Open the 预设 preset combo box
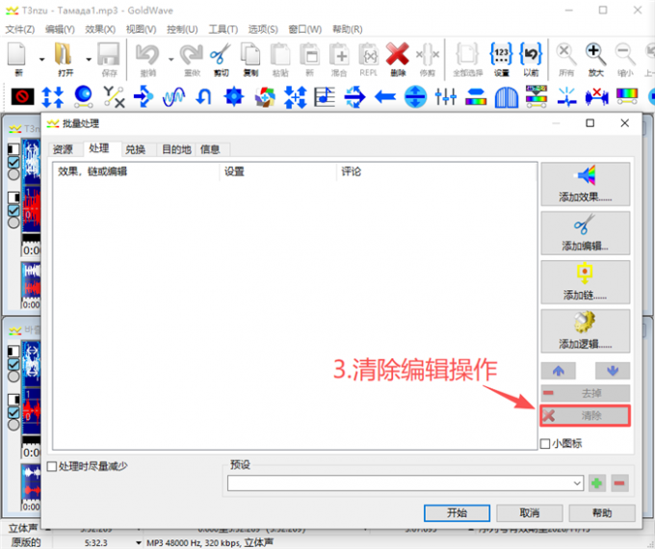Viewport: 655px width, 549px height. pos(406,484)
